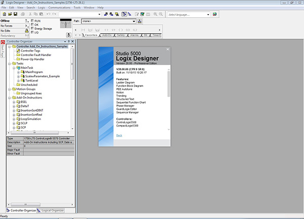Click the lock icon beside No Edits

coord(27,30)
